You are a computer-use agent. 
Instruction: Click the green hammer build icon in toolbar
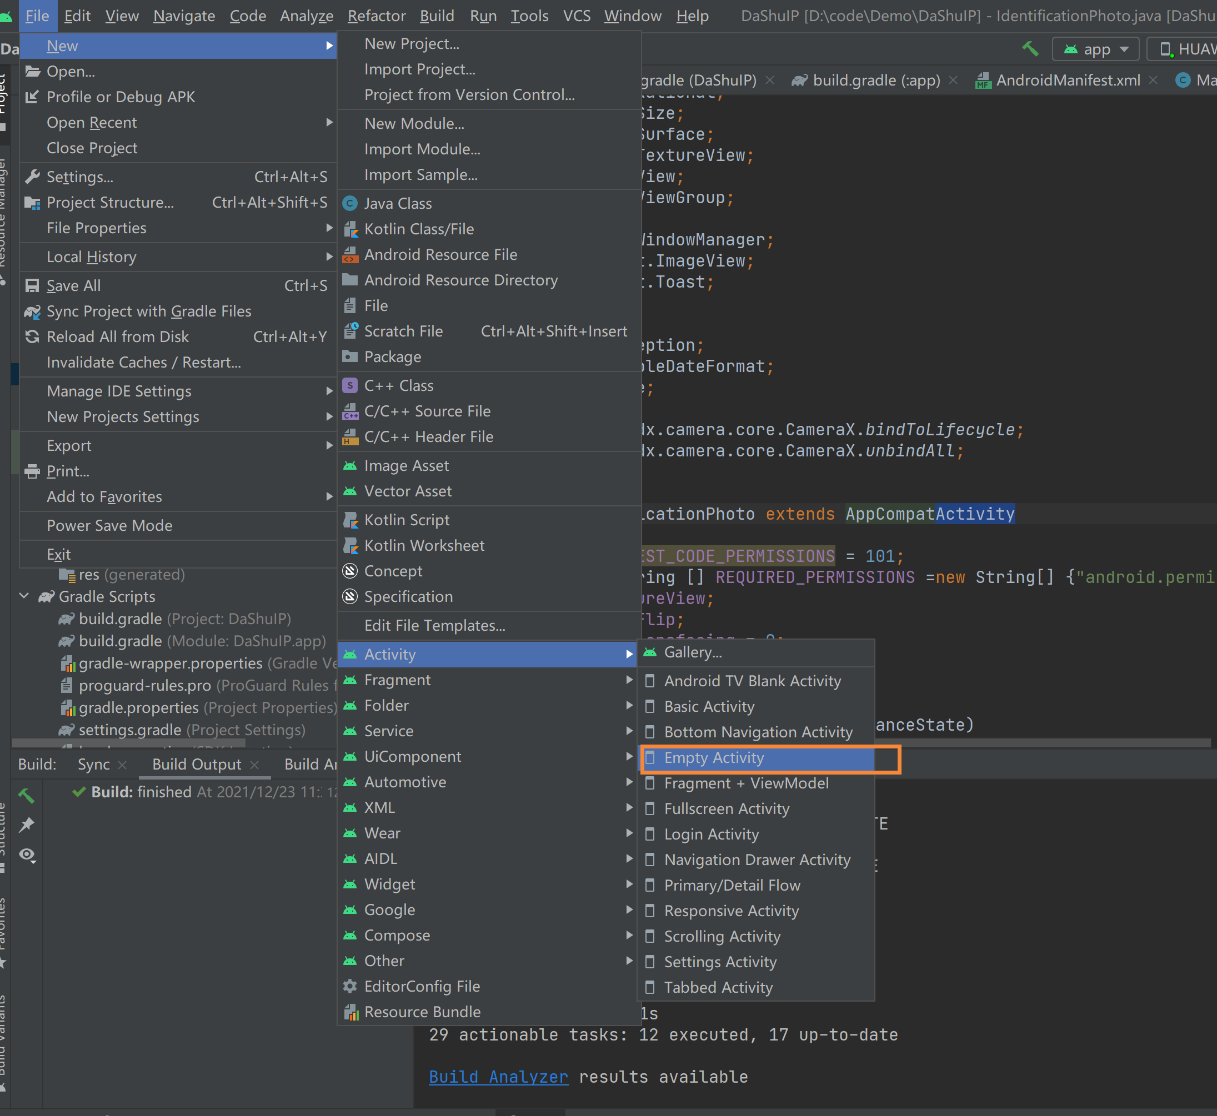(x=1030, y=48)
